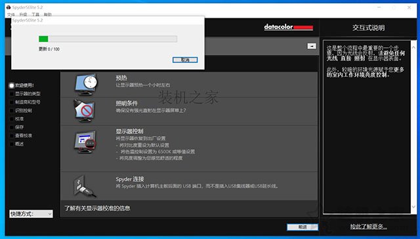Click the warm-up monitor with clock icon
This screenshot has width=420, height=239.
pyautogui.click(x=86, y=85)
